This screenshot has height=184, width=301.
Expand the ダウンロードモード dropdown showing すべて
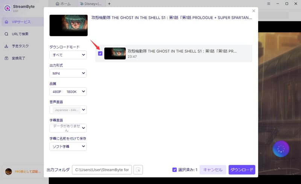pyautogui.click(x=68, y=55)
